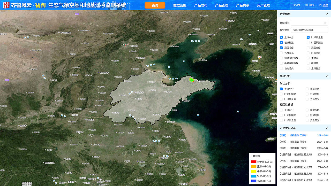Screen dimensions: 331x186
Task: Enable 植被指数 under 相关性分析
Action: (x=307, y=110)
